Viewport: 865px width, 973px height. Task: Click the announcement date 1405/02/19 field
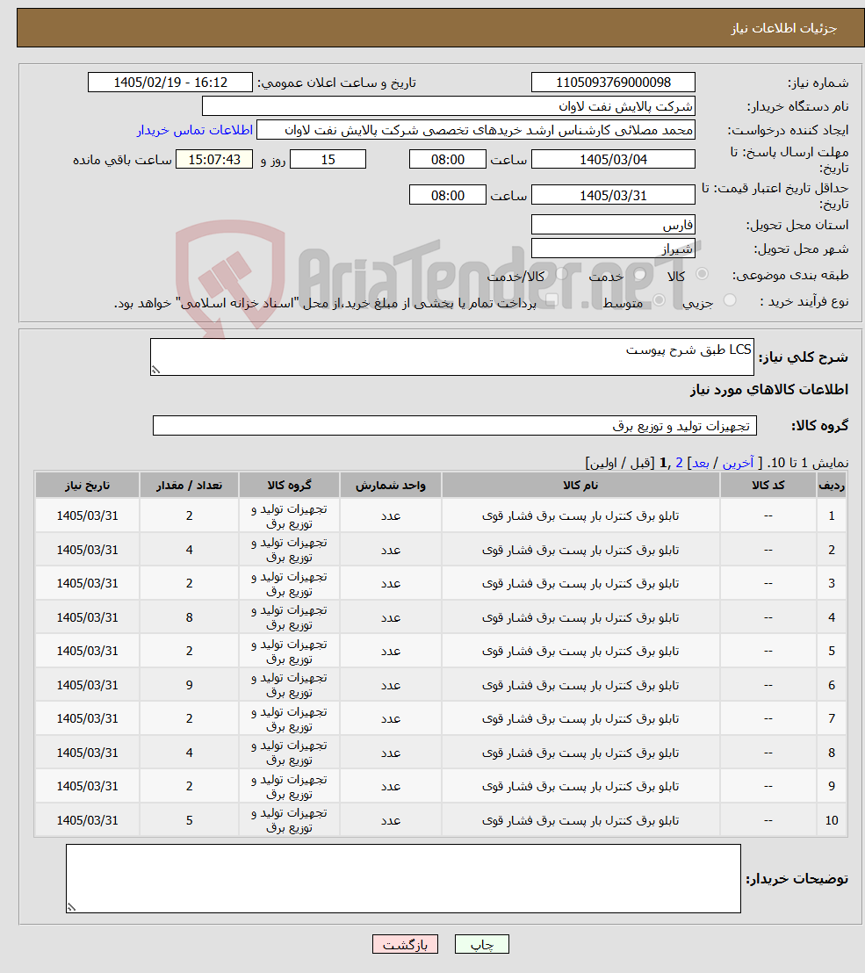[x=170, y=82]
